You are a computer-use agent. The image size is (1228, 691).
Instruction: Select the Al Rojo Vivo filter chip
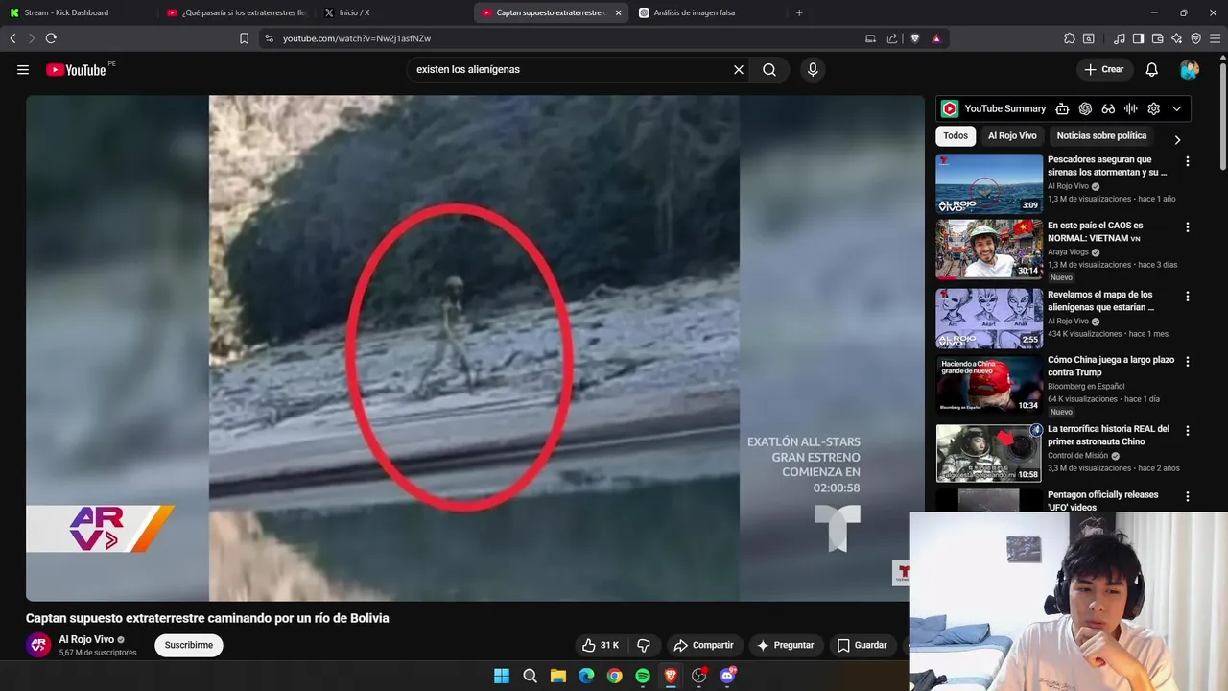1012,135
